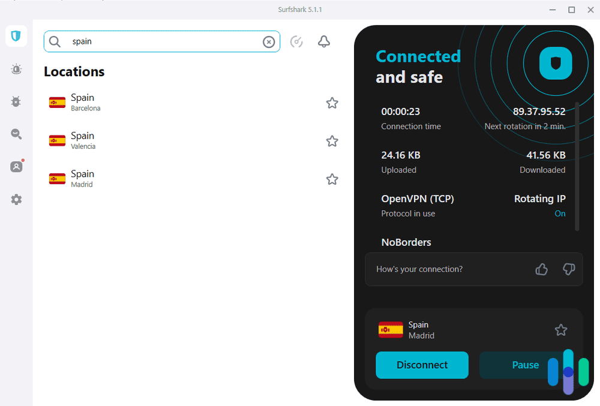600x406 pixels.
Task: Turn off Rotating IP
Action: pyautogui.click(x=560, y=213)
